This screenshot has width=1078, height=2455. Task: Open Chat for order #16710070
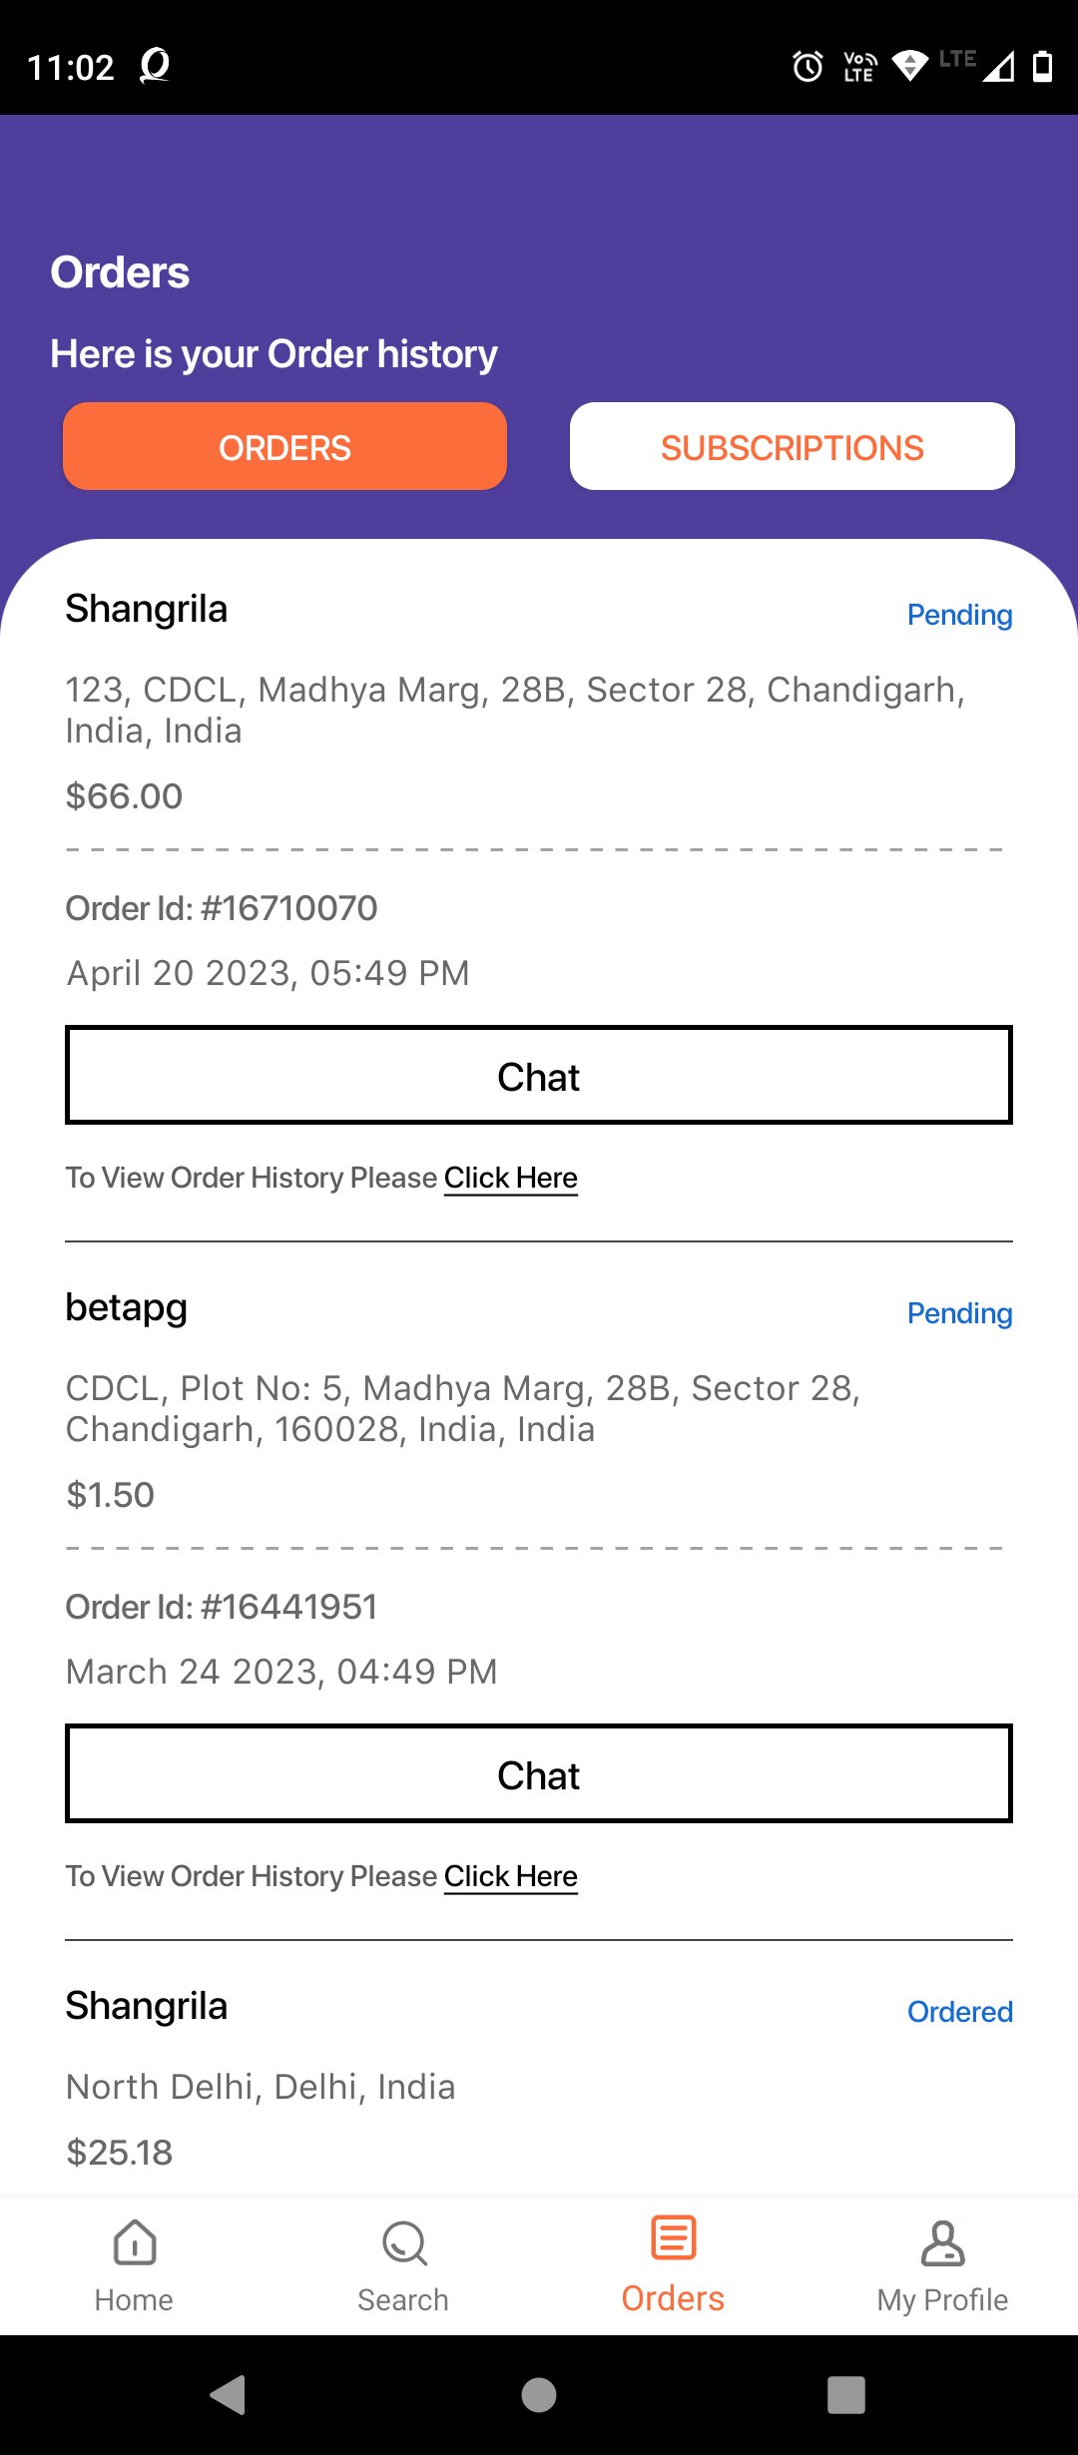[539, 1075]
